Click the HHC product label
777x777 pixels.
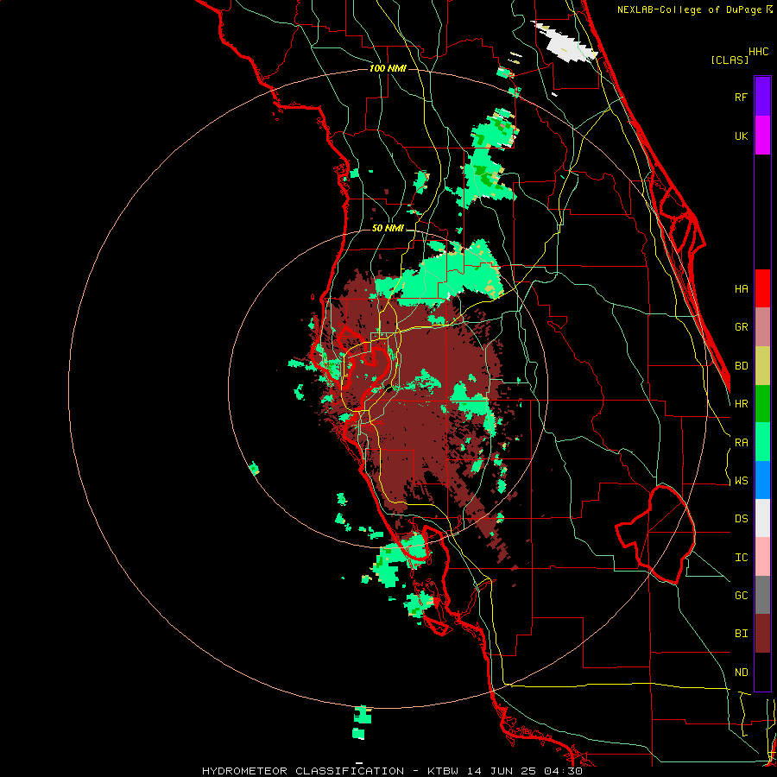759,52
